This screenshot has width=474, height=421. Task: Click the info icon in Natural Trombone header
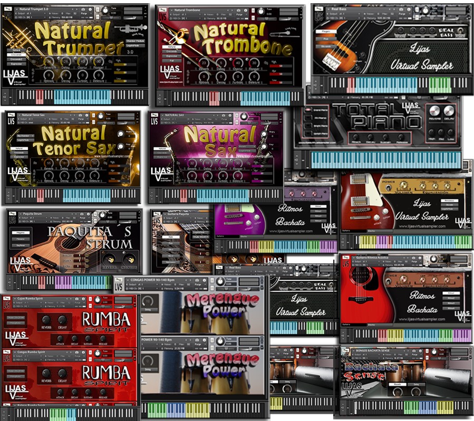pos(245,10)
